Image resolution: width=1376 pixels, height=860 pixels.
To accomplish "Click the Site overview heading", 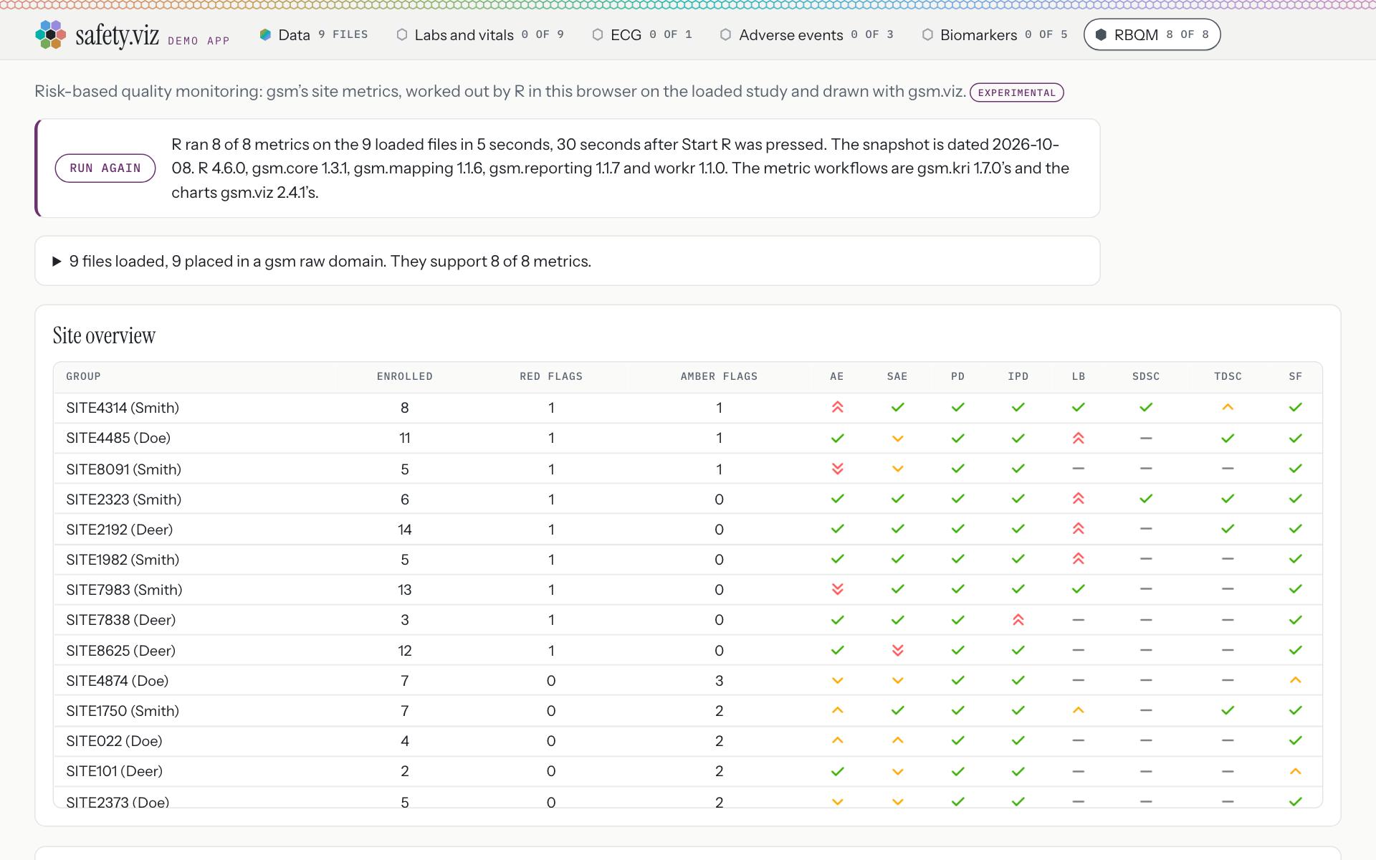I will coord(104,335).
